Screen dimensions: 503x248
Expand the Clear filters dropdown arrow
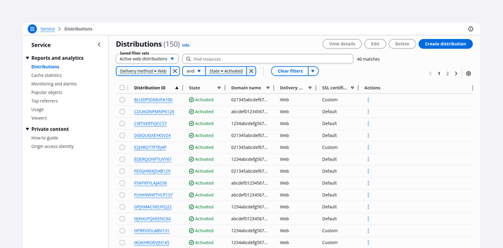(x=313, y=71)
